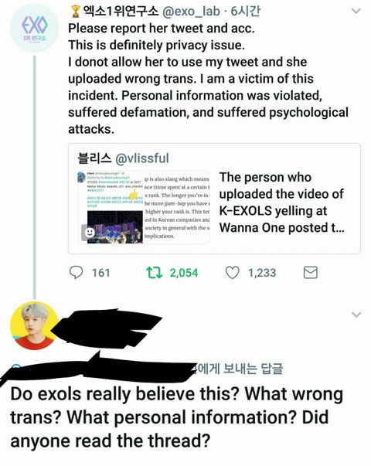Open the @exo_lab handle link
This screenshot has width=371, height=466.
click(x=191, y=12)
